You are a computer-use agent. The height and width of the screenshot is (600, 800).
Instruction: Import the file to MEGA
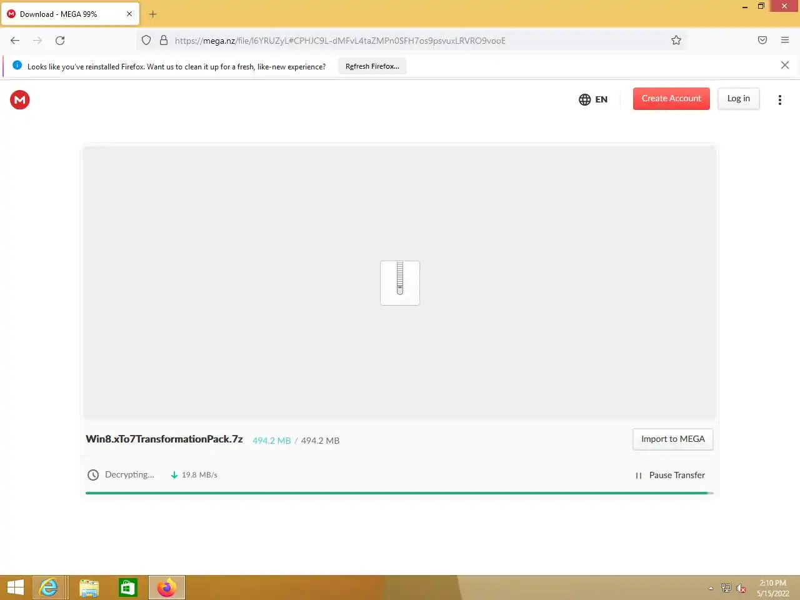[x=672, y=439]
